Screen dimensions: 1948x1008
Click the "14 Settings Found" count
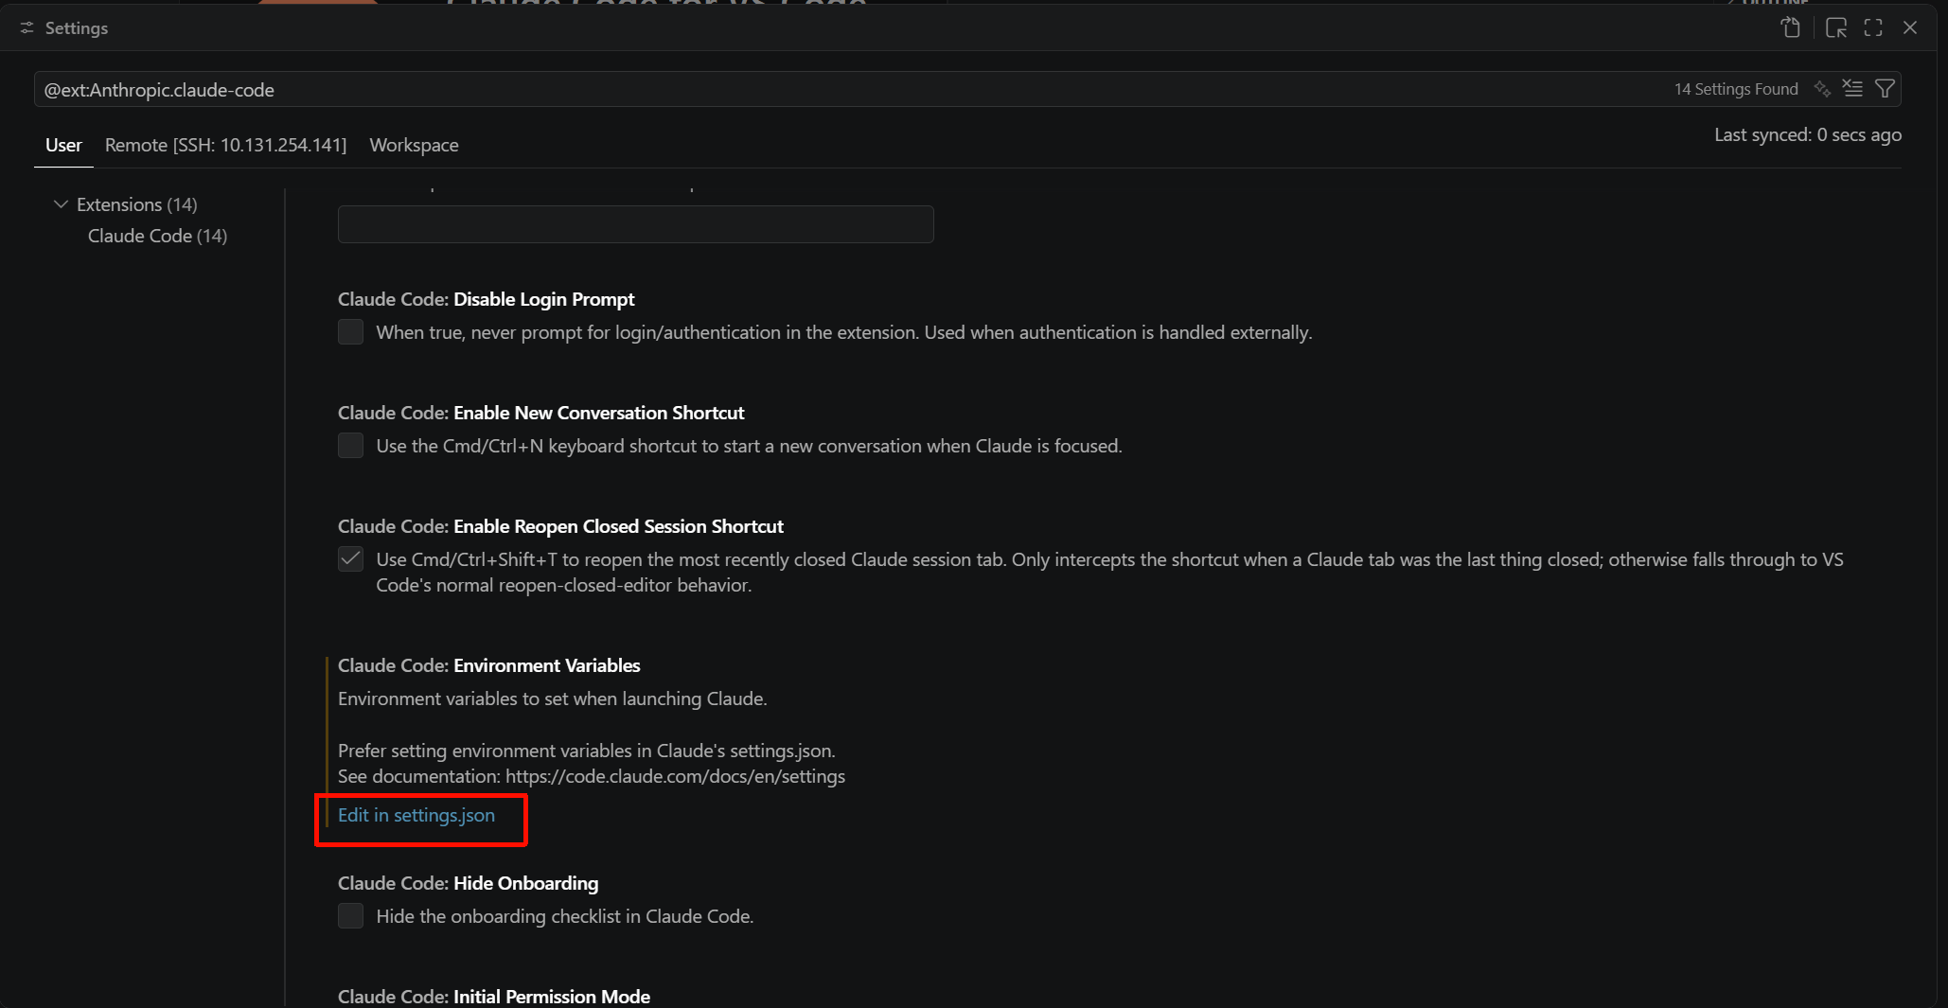pos(1736,89)
